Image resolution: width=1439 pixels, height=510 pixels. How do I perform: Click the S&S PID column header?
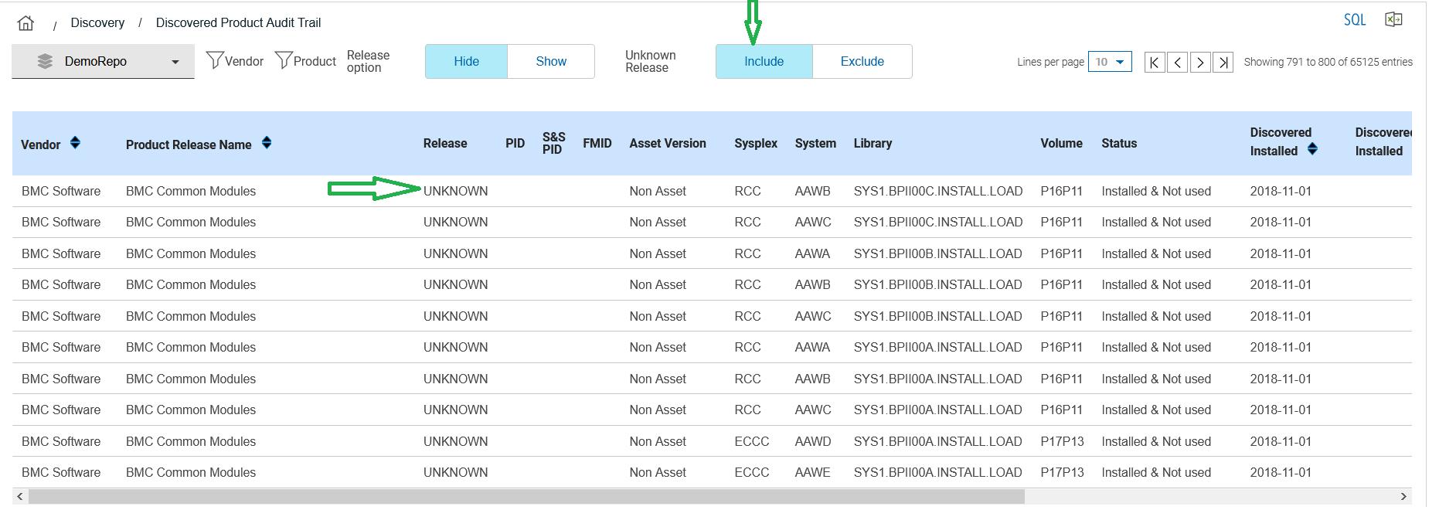(x=553, y=143)
